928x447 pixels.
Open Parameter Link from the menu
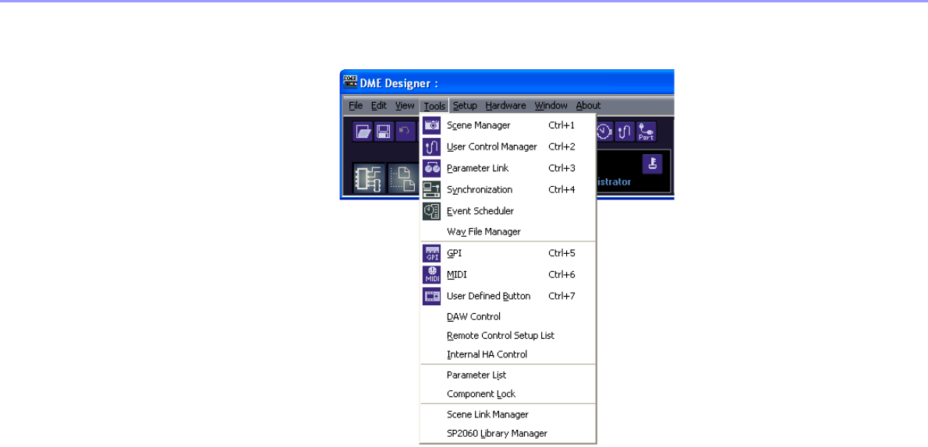point(508,168)
